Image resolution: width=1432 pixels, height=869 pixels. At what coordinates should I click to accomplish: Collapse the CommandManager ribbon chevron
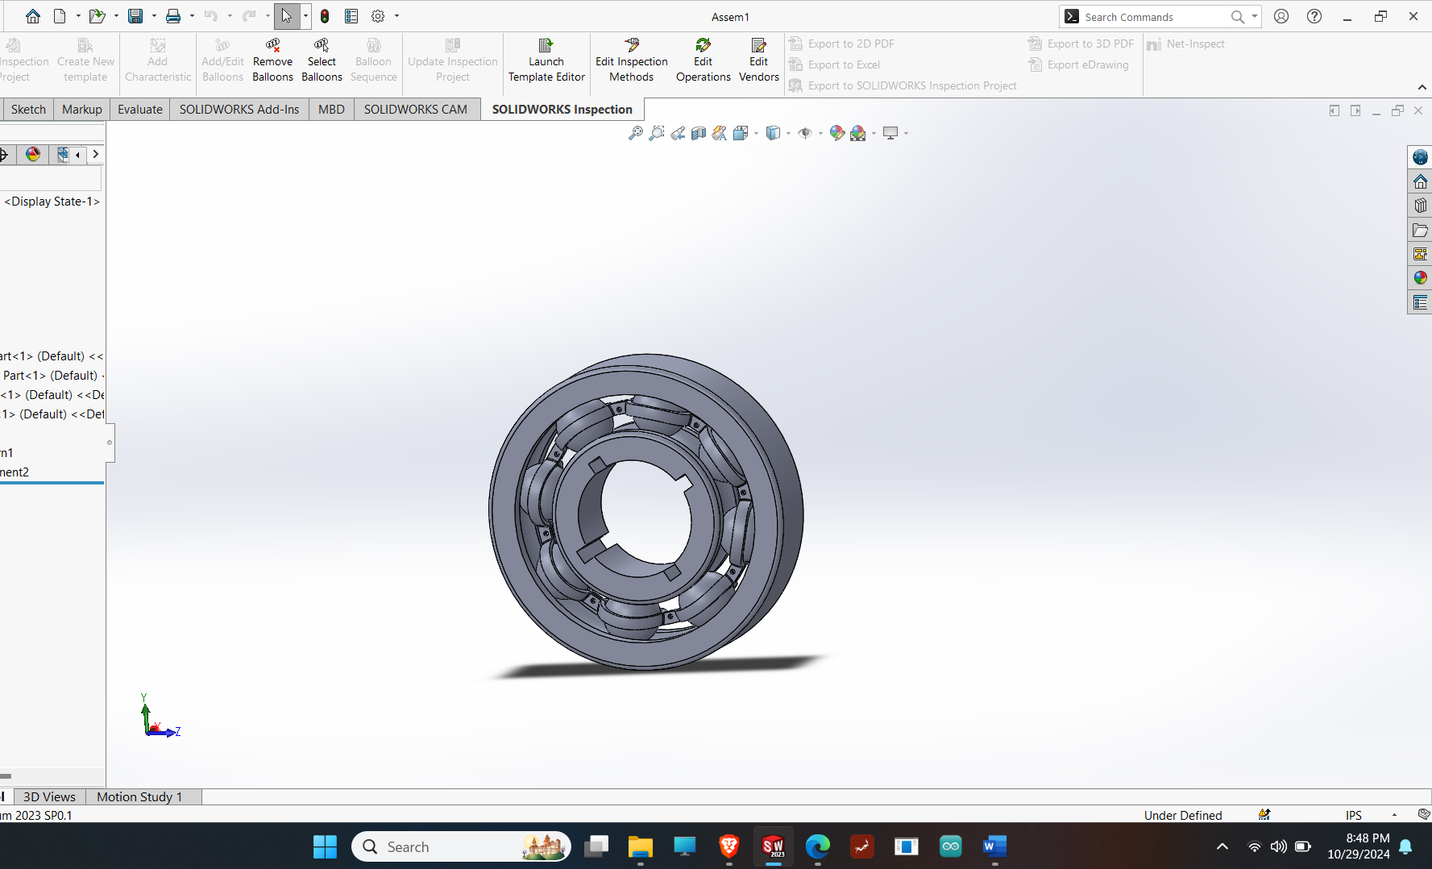point(1422,87)
